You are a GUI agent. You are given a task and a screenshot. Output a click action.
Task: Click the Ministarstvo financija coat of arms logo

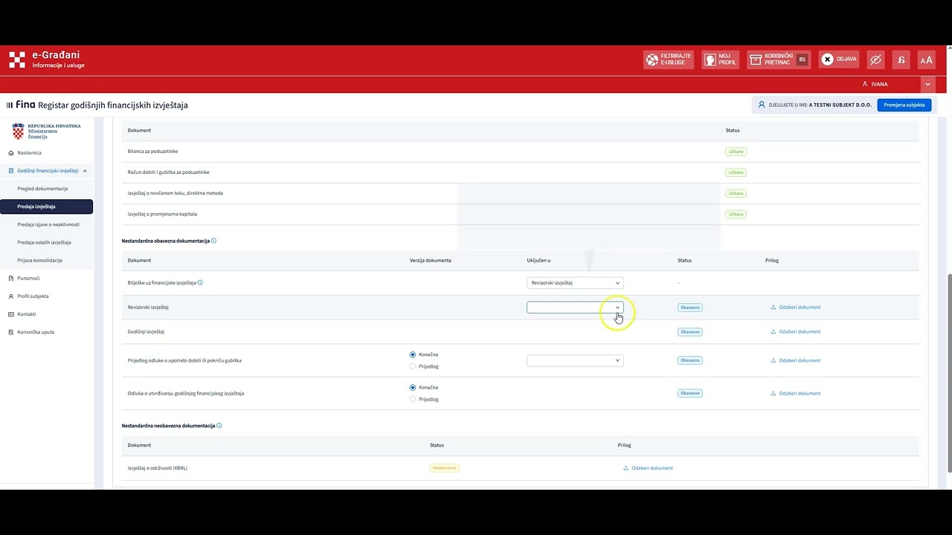tap(19, 132)
